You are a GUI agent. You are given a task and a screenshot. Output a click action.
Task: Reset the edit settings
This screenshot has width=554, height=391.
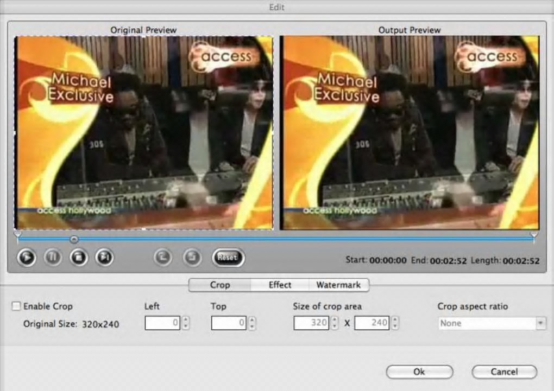[228, 257]
